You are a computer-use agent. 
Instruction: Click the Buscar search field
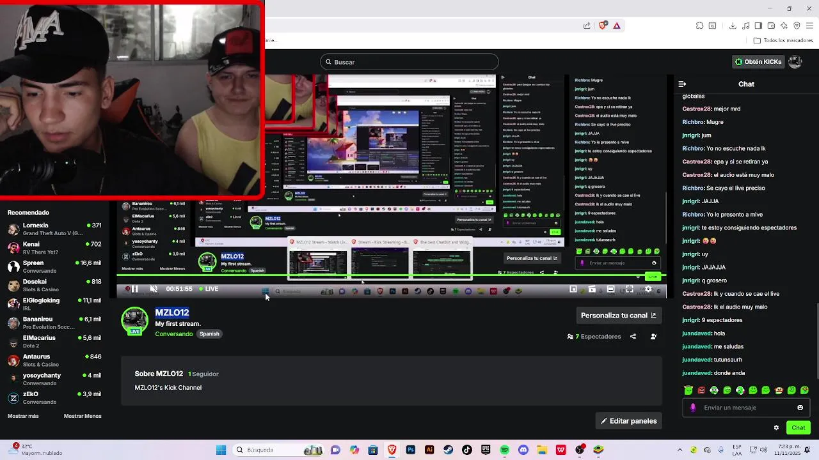pyautogui.click(x=409, y=62)
